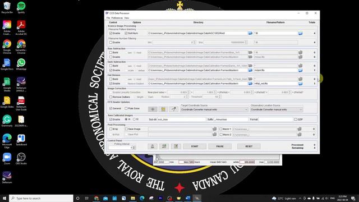This screenshot has width=359, height=202.
Task: Toggle the Sort Num checkbox
Action: point(126,34)
